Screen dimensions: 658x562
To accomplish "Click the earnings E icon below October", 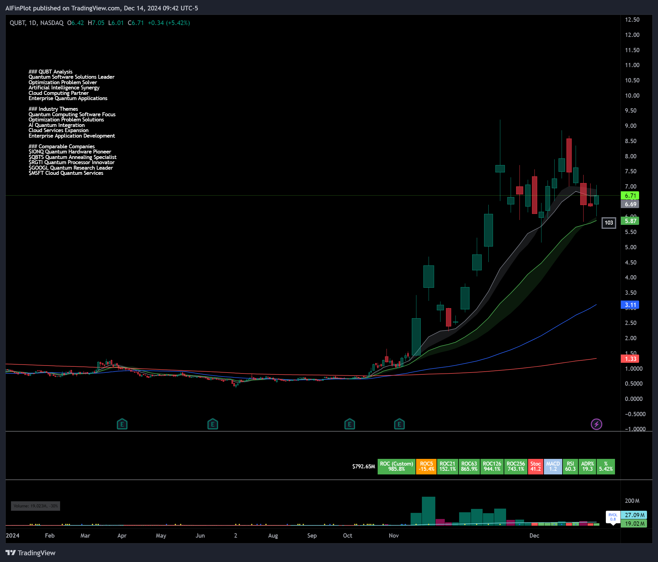I will [350, 424].
